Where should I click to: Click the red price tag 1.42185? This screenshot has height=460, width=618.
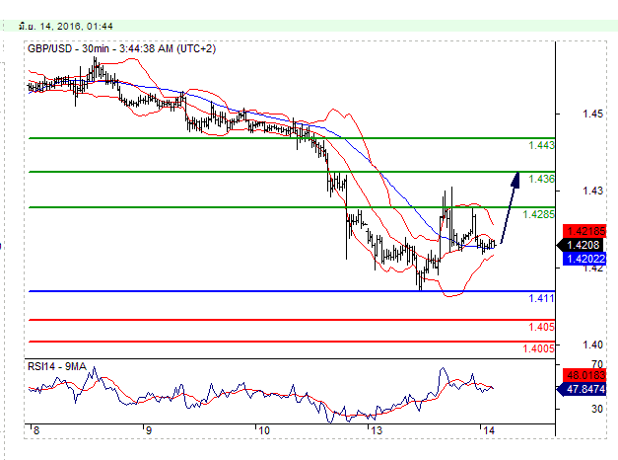click(584, 231)
